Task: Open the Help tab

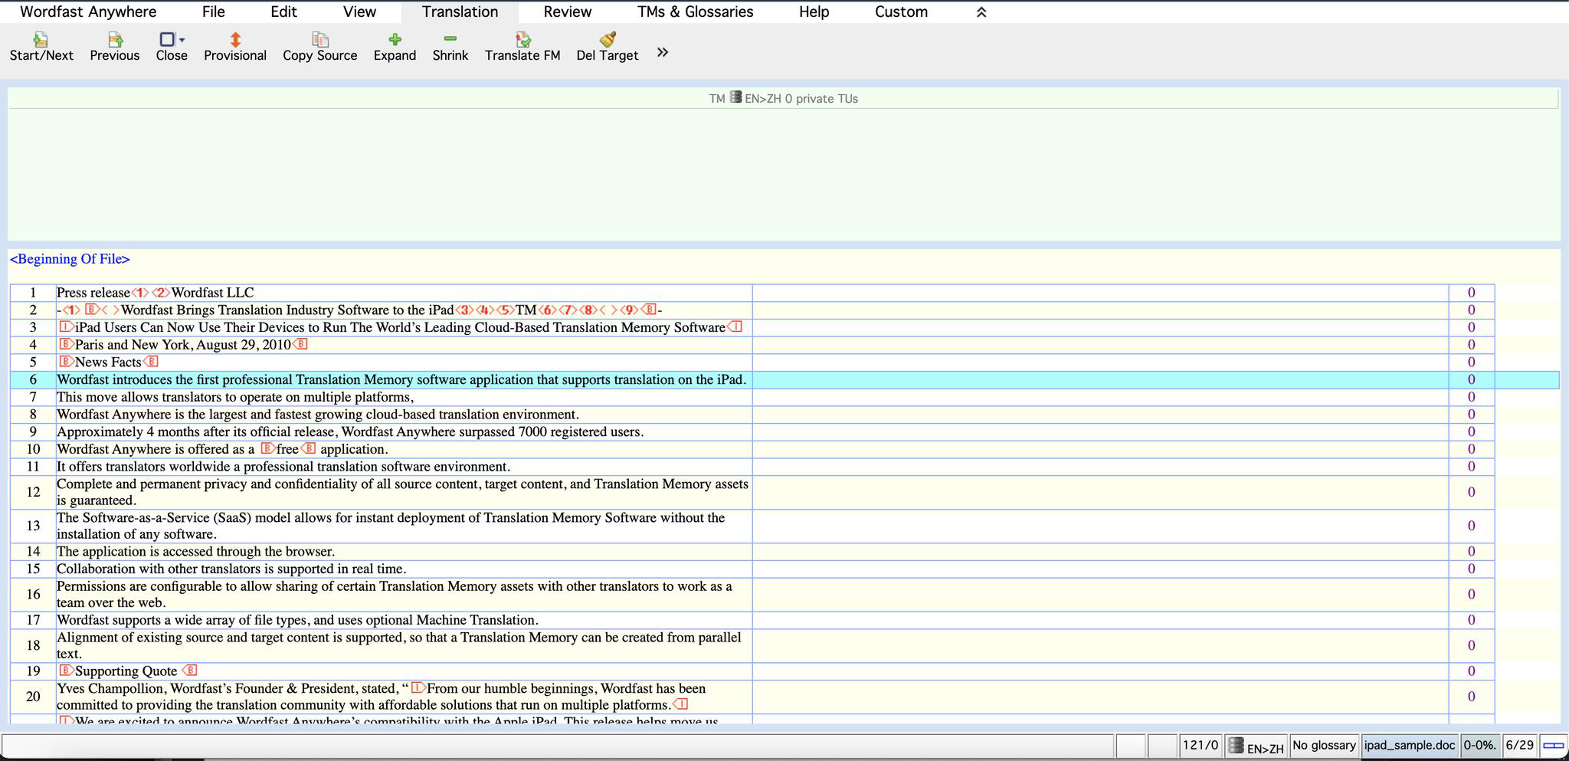Action: point(814,12)
